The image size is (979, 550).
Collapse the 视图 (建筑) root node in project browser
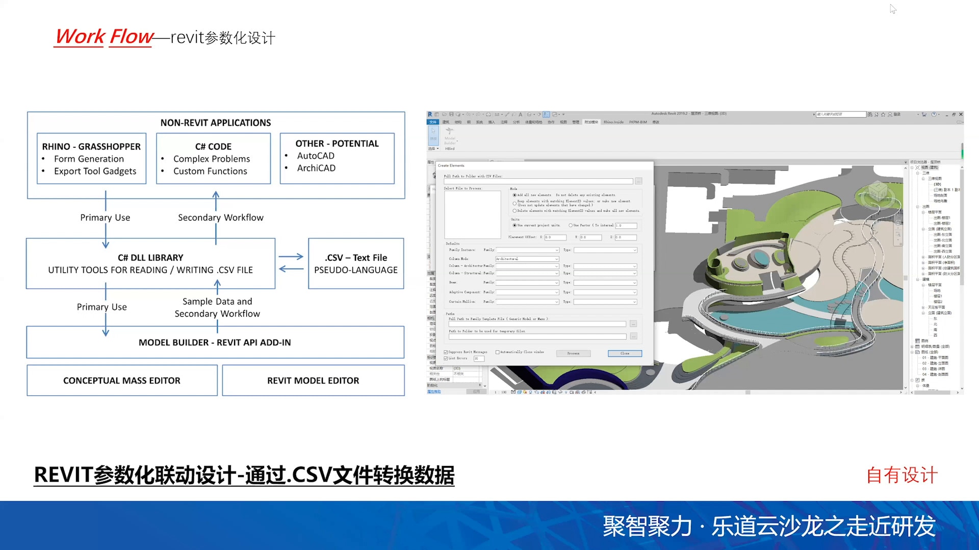click(912, 168)
